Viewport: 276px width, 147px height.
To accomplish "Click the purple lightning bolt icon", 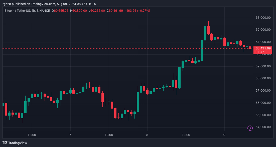I will pos(250,128).
